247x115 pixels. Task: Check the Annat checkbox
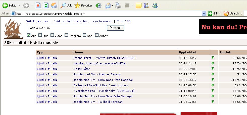(x=97, y=35)
